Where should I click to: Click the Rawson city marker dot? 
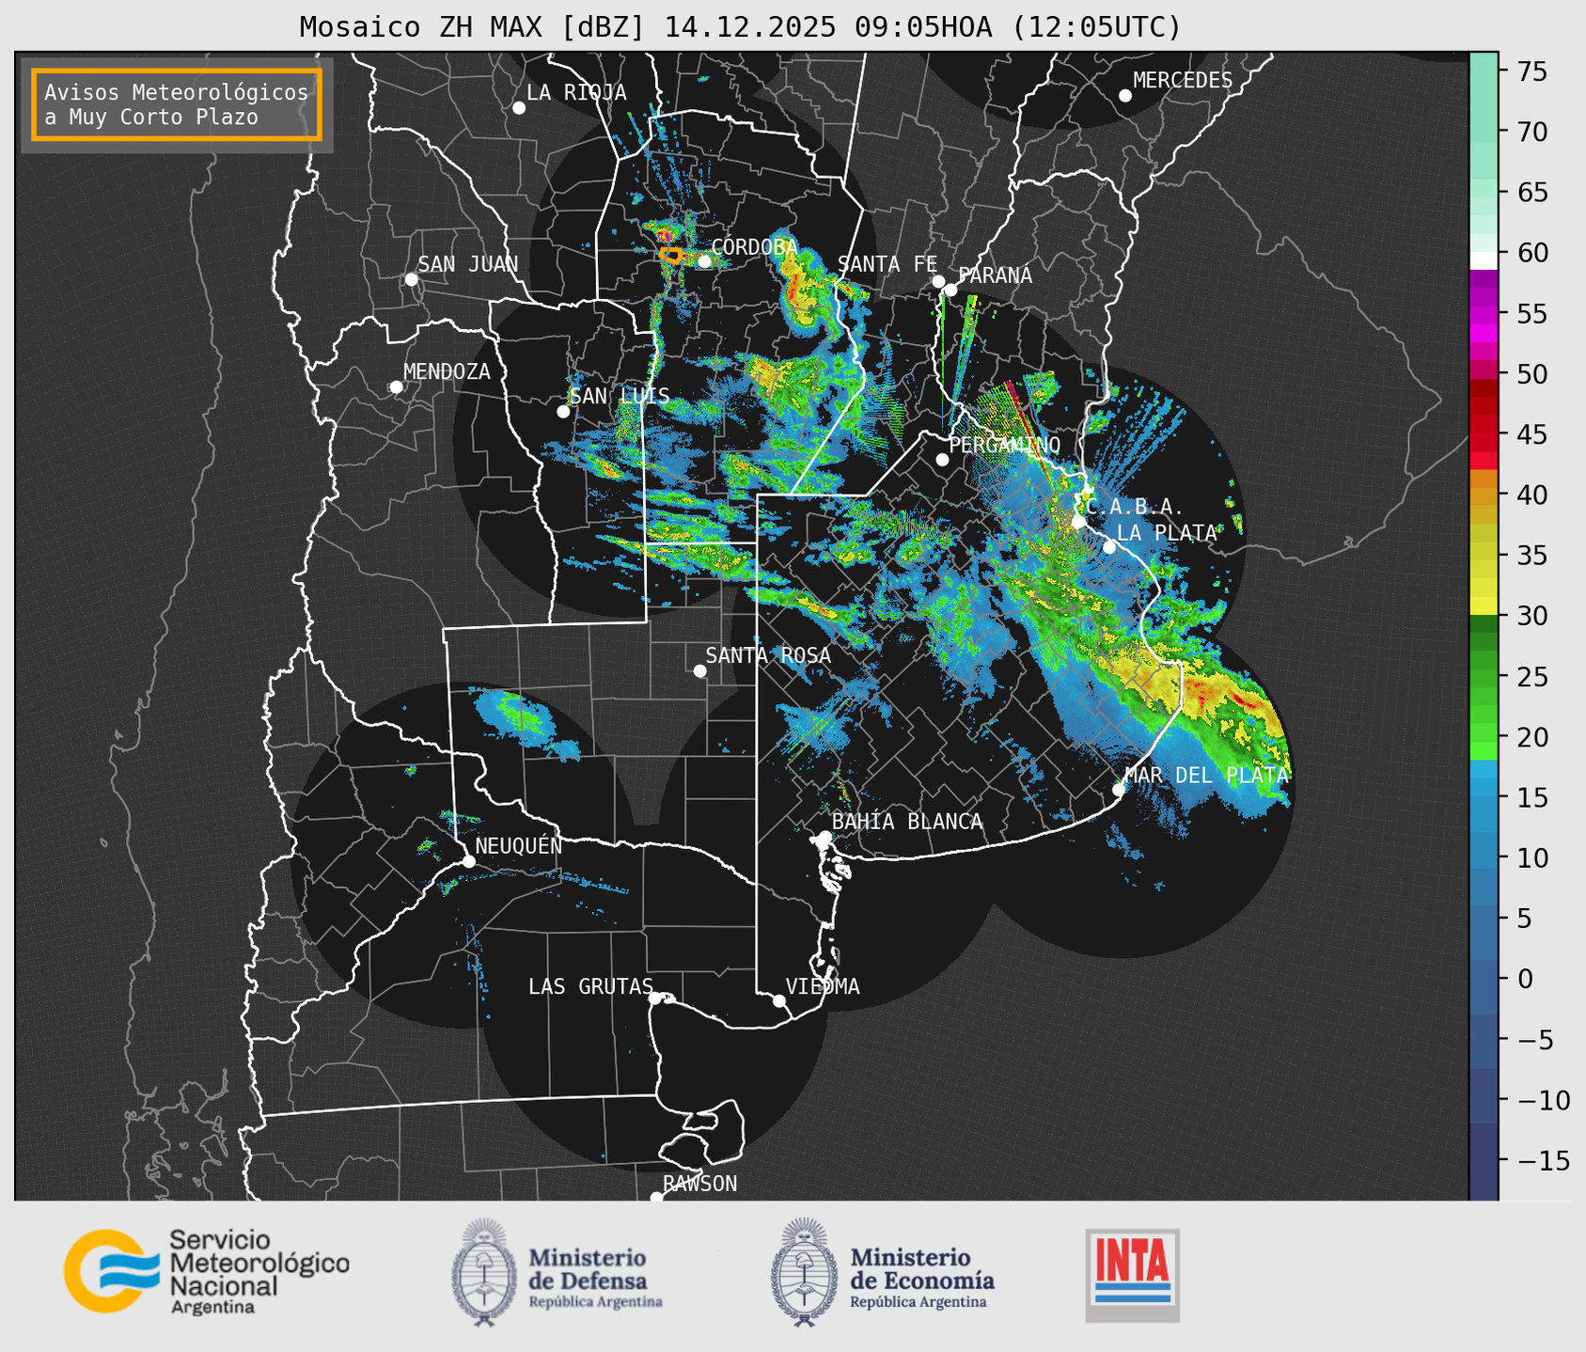click(x=656, y=1198)
